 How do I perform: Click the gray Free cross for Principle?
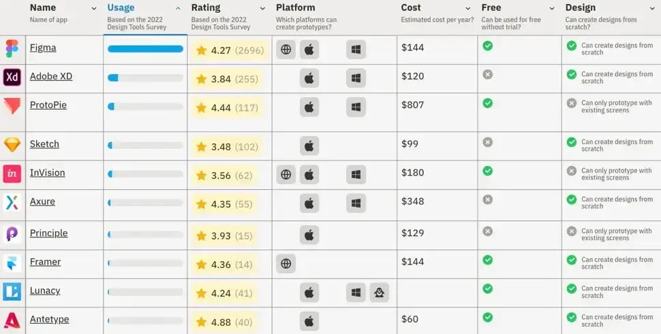[x=488, y=231]
